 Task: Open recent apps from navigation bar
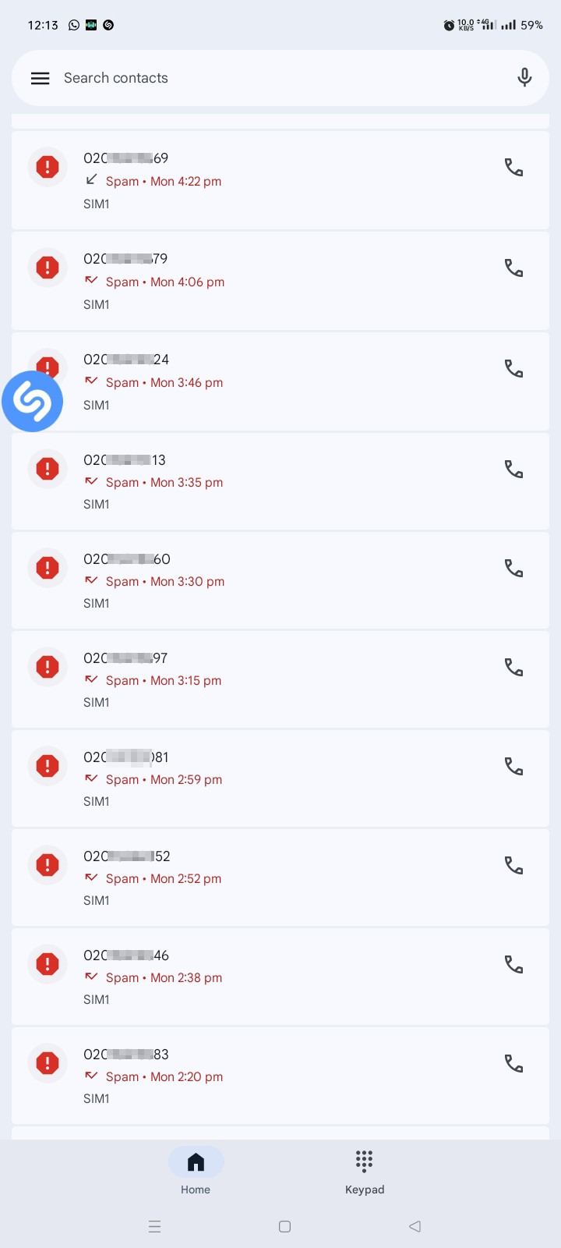click(154, 1226)
